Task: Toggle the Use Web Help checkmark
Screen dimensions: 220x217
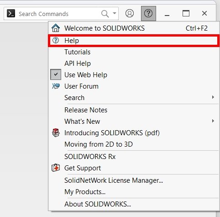Action: point(56,74)
